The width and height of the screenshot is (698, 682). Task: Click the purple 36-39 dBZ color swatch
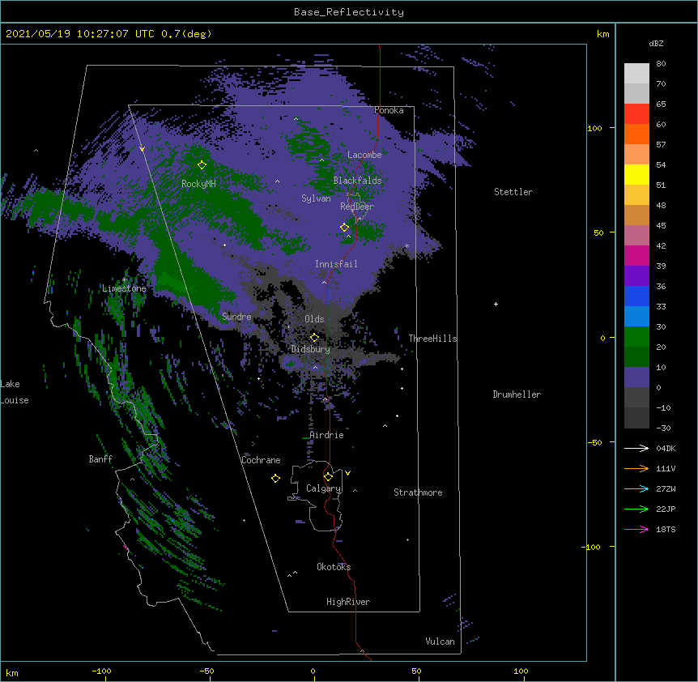(636, 276)
